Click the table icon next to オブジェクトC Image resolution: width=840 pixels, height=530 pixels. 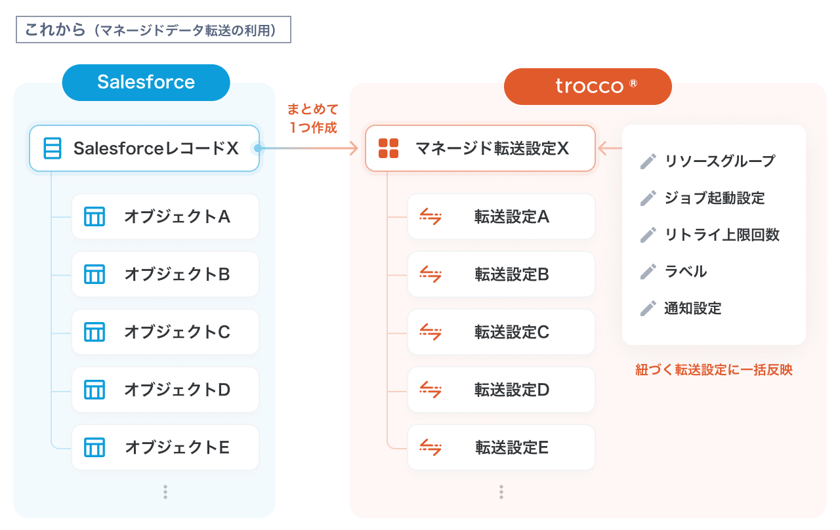point(94,332)
